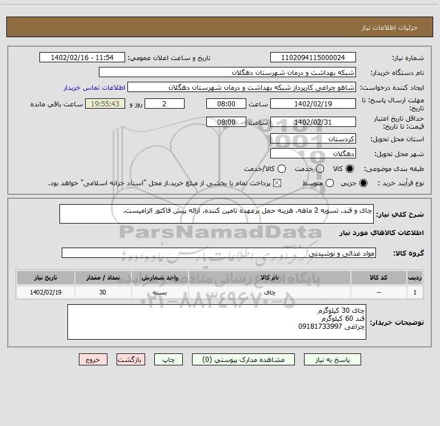Open اطلاعات تماس خریدار link
Viewport: 440px width, 426px height.
tap(94, 87)
